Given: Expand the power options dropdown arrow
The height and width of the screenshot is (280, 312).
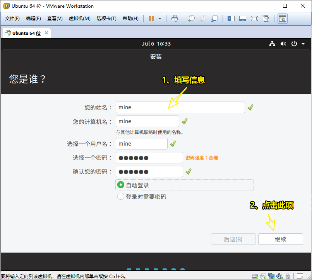Looking at the screenshot, I should point(159,19).
